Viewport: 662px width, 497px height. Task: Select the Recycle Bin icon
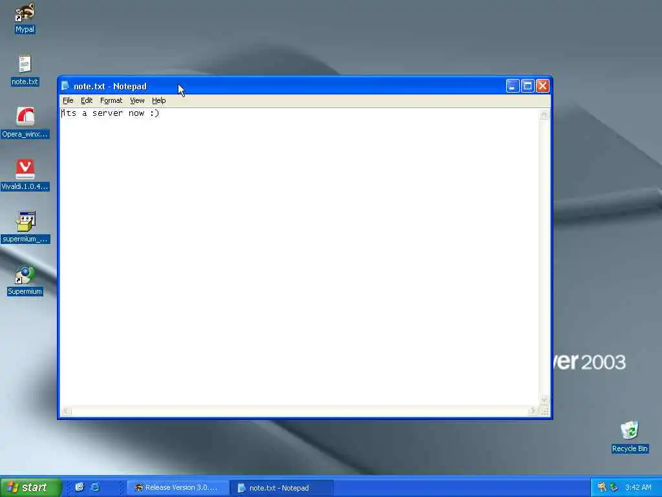(630, 437)
